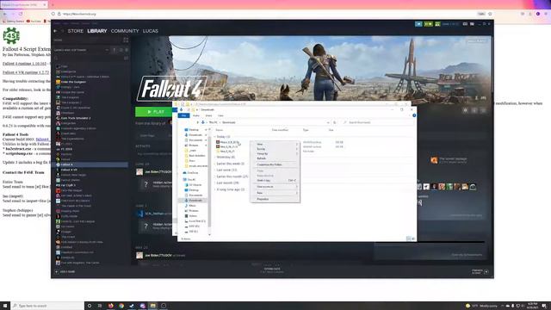Open Steam Friends & Chat at bottom-right
The width and height of the screenshot is (551, 310).
pyautogui.click(x=480, y=272)
